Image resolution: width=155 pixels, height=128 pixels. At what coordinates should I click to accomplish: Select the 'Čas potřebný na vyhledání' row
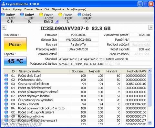click(75, 100)
